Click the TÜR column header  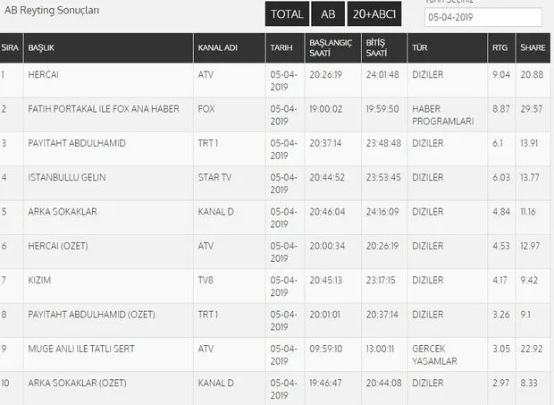(x=418, y=46)
